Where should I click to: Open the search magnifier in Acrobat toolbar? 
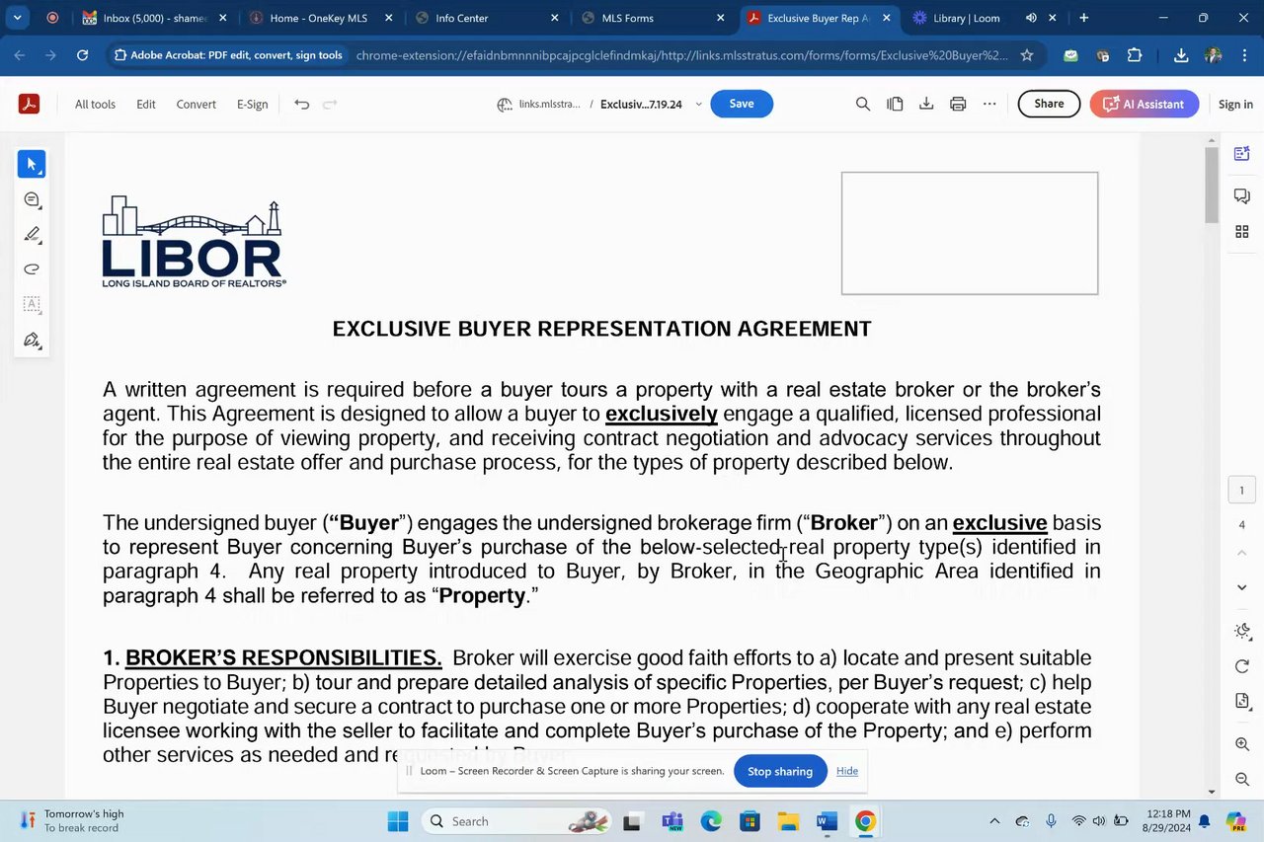click(863, 104)
